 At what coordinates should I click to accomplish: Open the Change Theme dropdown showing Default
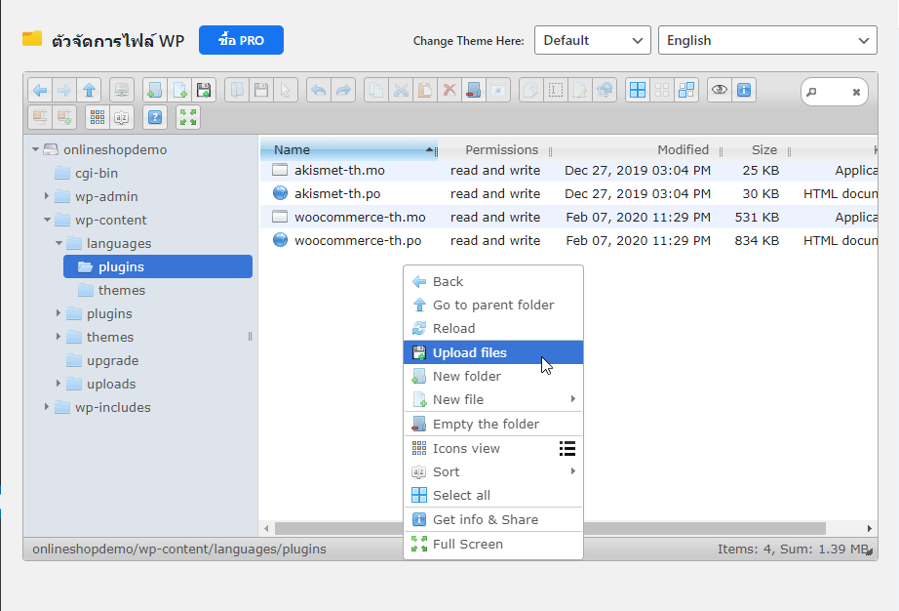(x=592, y=40)
